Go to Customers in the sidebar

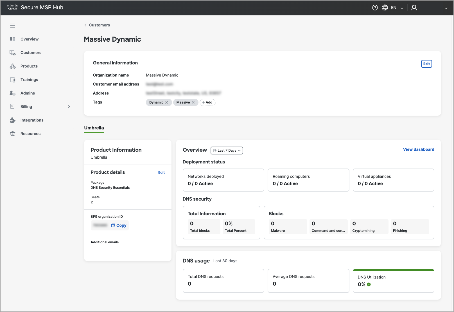(x=31, y=53)
